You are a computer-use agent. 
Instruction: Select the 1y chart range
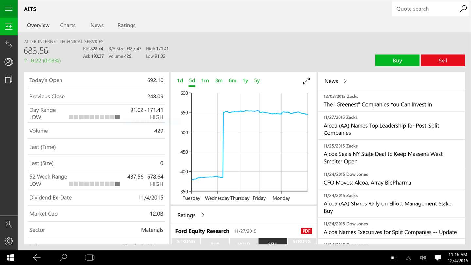click(245, 80)
